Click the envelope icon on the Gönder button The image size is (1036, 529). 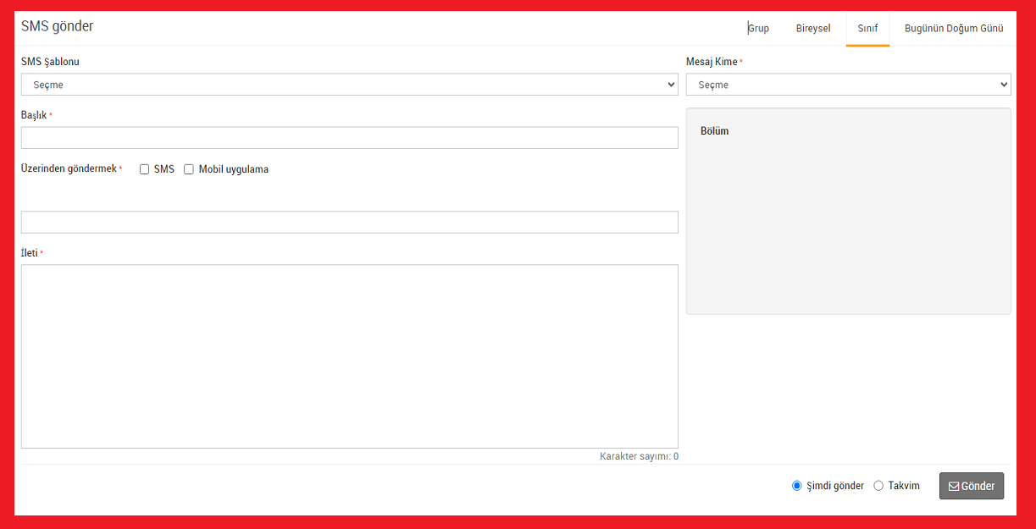coord(953,487)
